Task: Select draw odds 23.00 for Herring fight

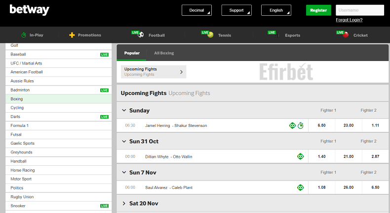Action: pyautogui.click(x=349, y=125)
